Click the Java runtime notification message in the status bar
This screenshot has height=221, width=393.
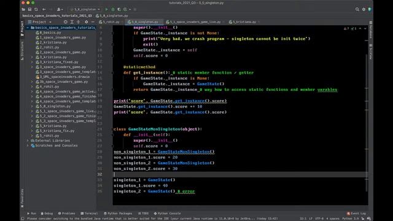(152, 219)
